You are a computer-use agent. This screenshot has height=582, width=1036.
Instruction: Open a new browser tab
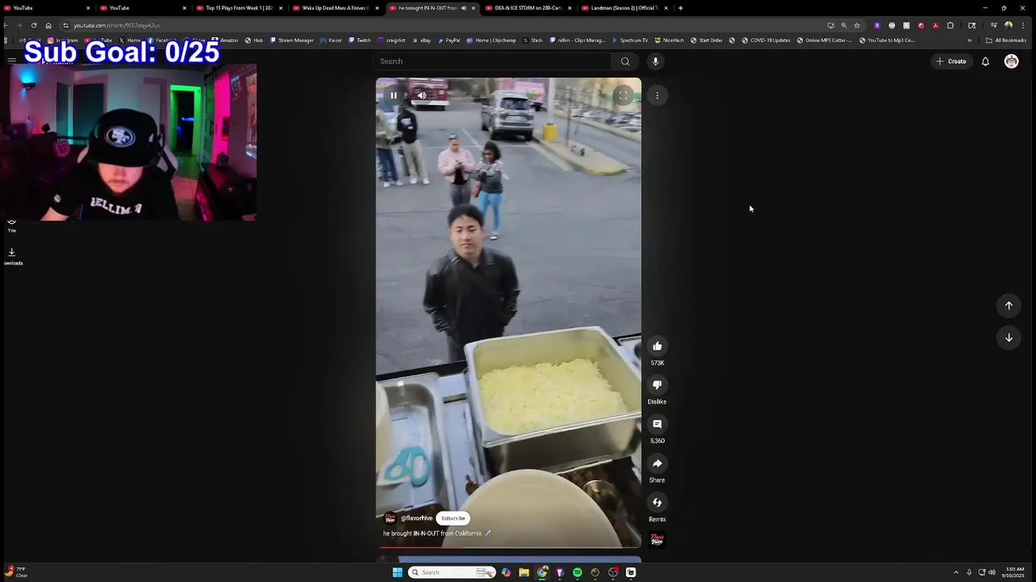pos(681,8)
